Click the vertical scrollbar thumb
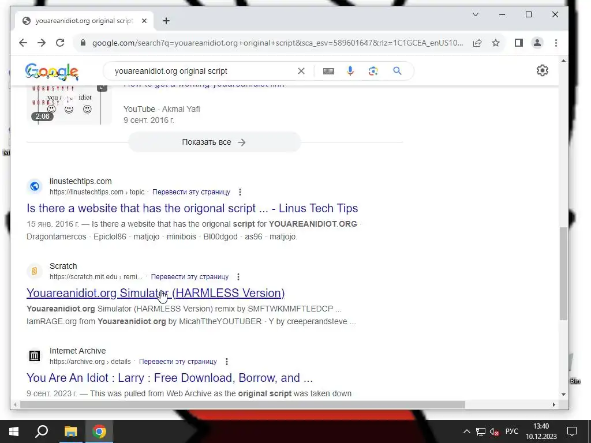591x443 pixels. click(563, 273)
